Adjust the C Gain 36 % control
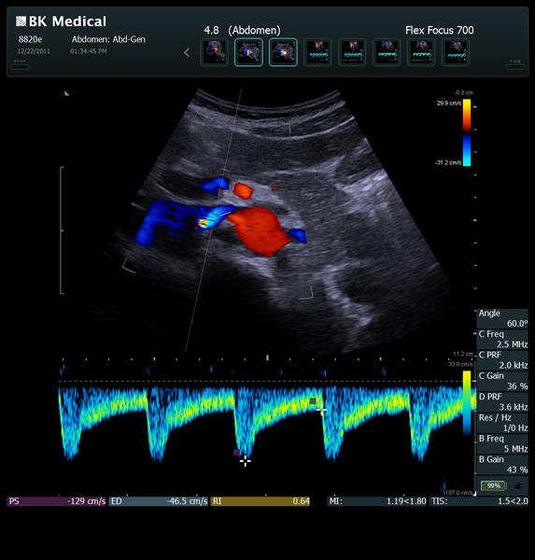The width and height of the screenshot is (535, 560). pyautogui.click(x=502, y=381)
